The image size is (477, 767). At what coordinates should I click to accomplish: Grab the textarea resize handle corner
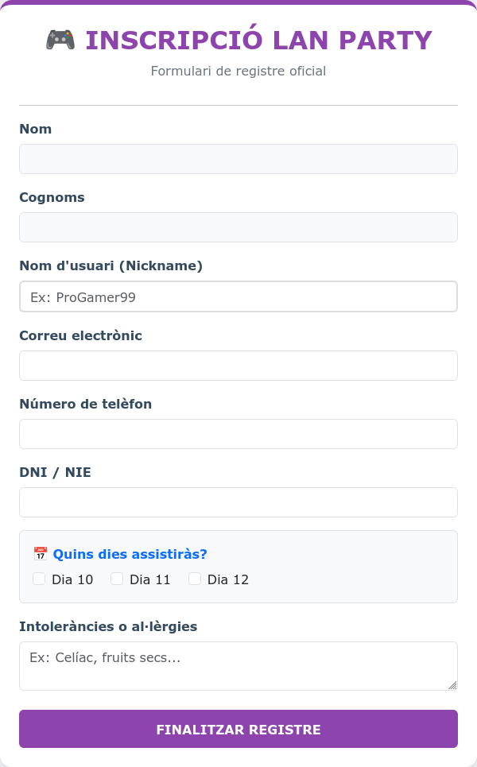pos(452,685)
